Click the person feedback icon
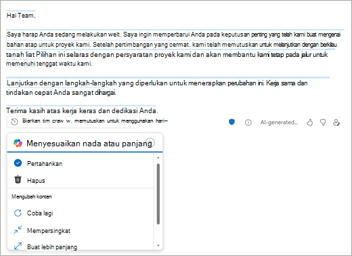Screen dimensions: 352x256 click(336, 123)
